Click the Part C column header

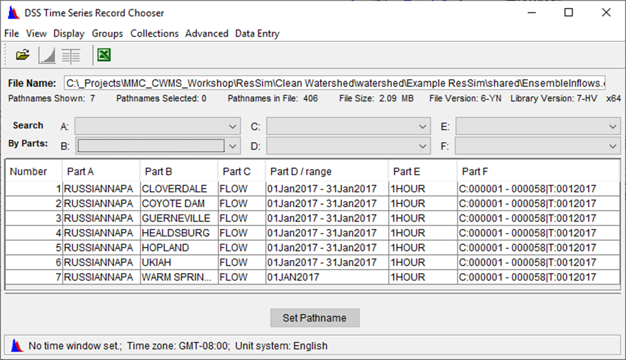pos(241,172)
